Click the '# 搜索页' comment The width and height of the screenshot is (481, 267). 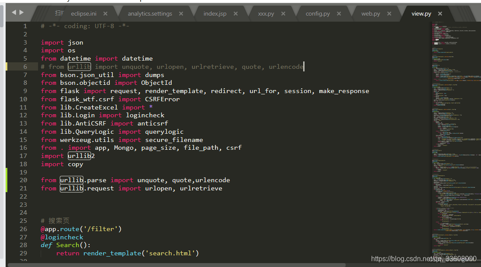[x=55, y=221]
